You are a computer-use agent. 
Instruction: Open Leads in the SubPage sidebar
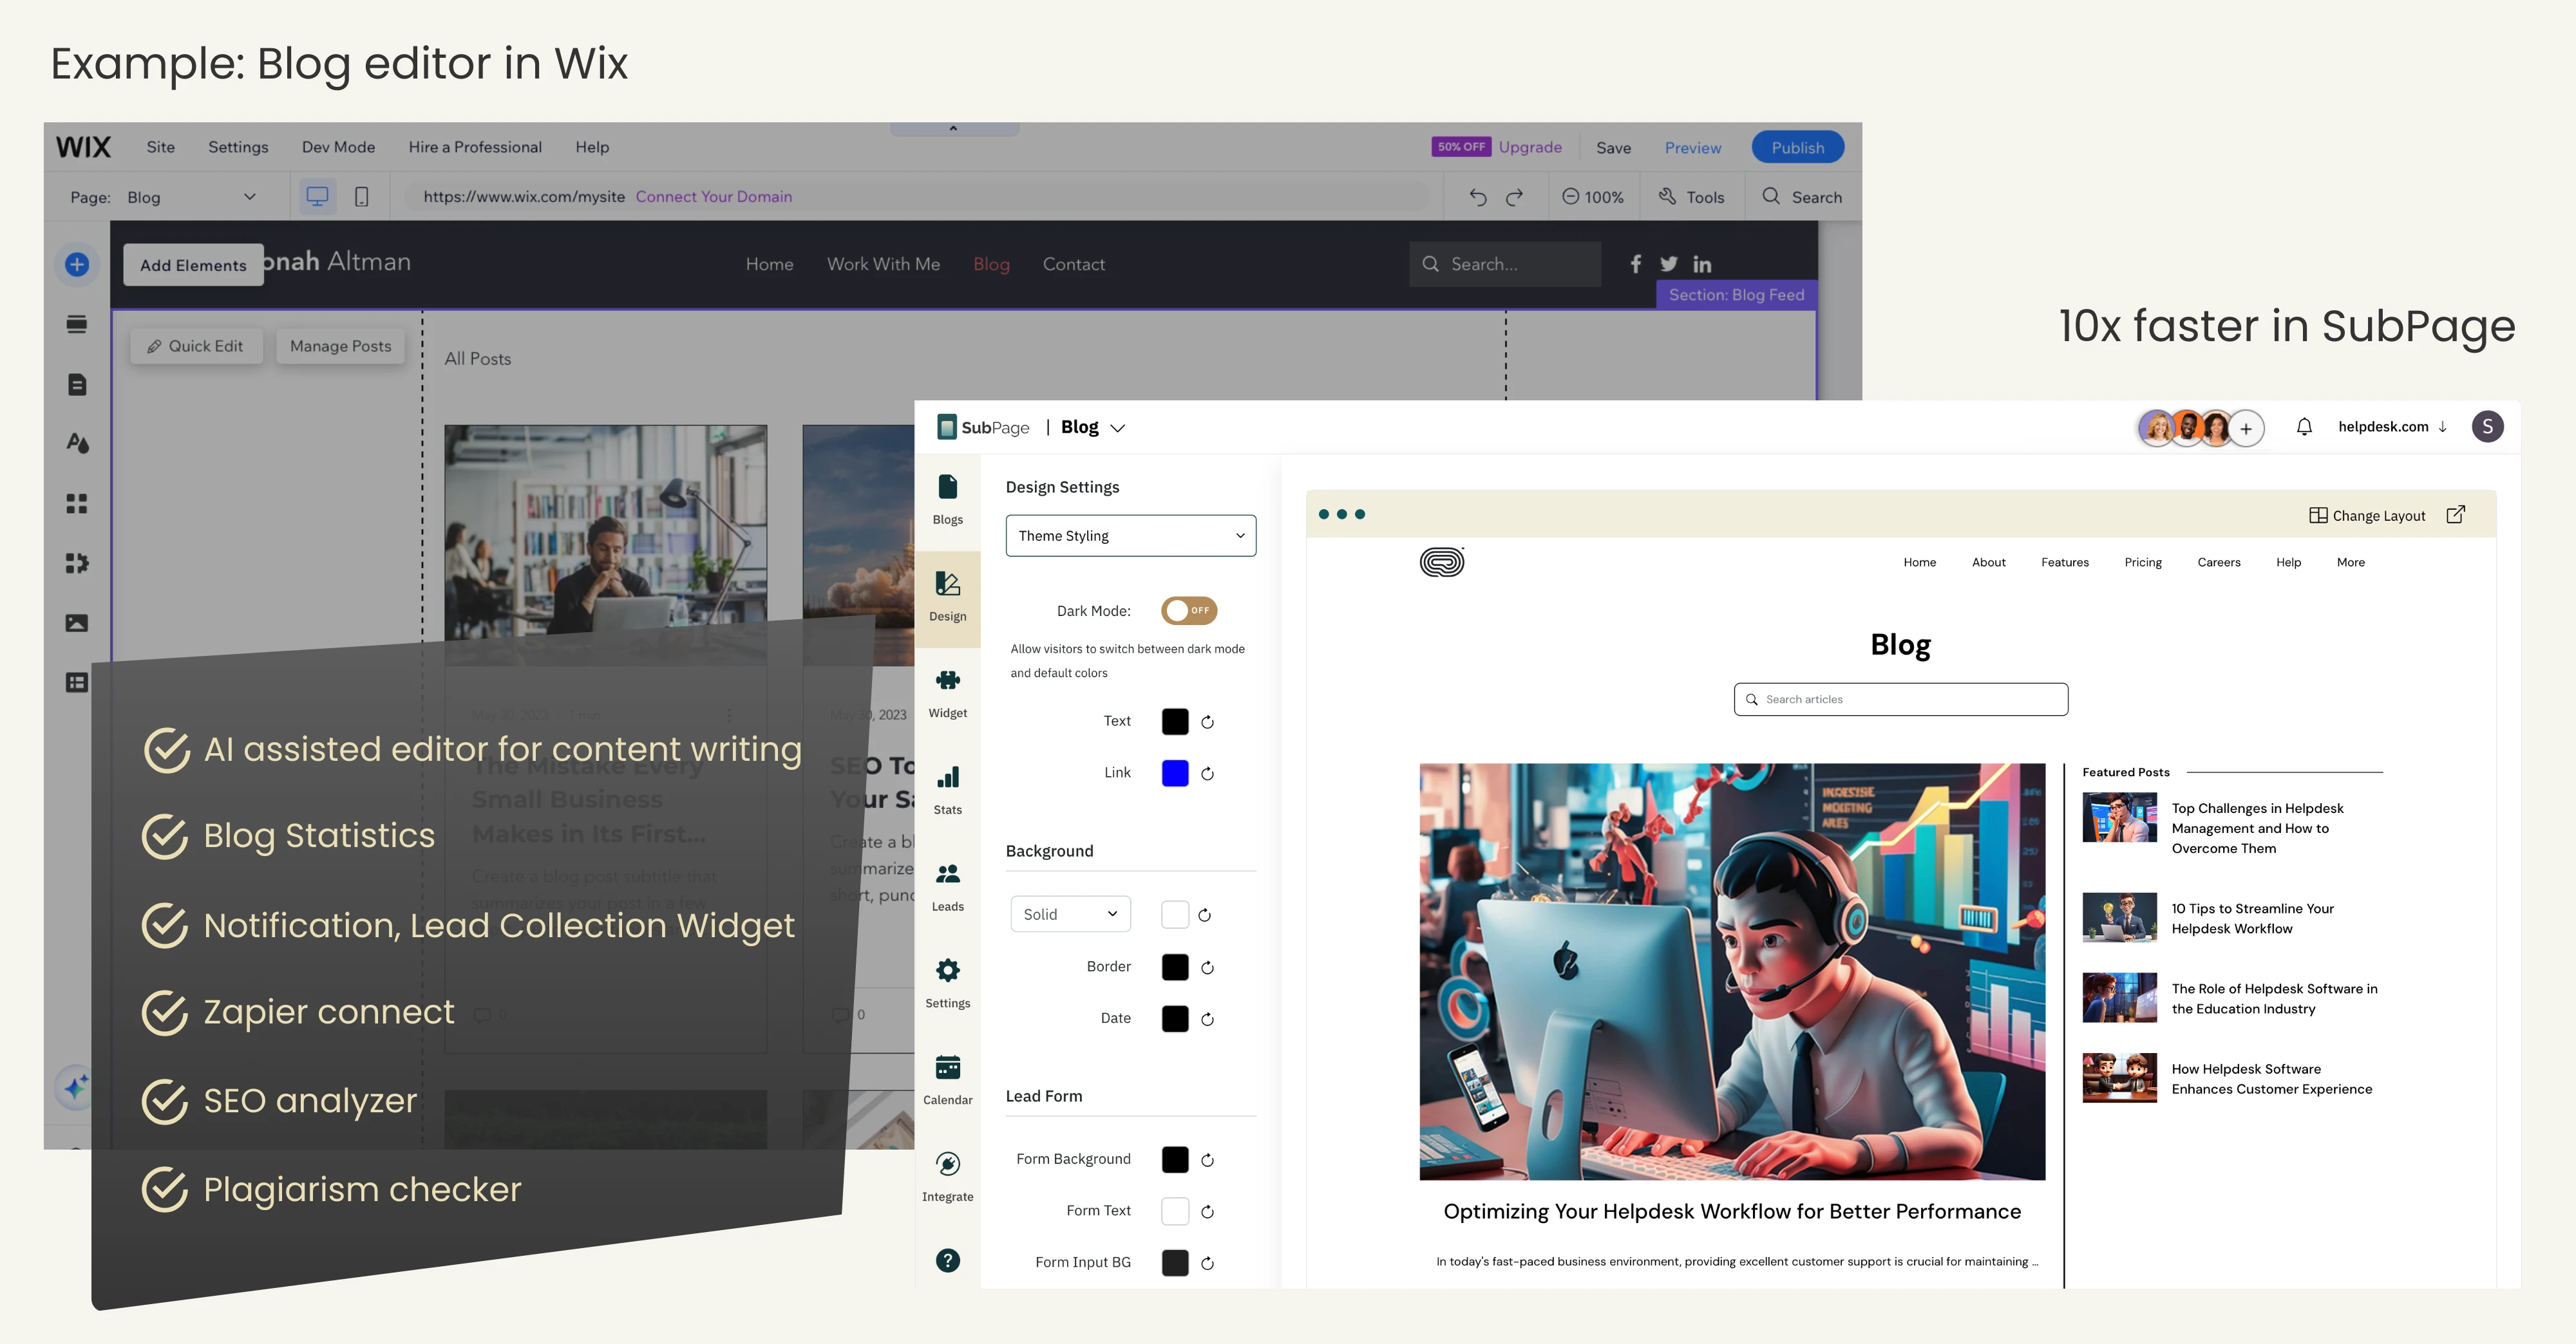pyautogui.click(x=947, y=888)
